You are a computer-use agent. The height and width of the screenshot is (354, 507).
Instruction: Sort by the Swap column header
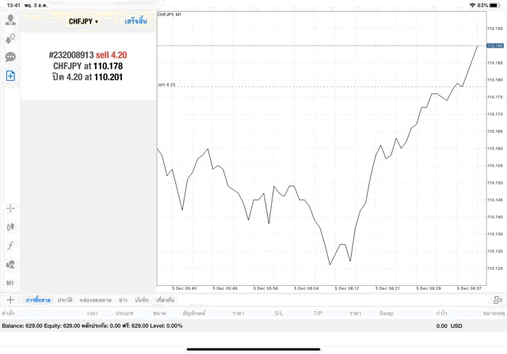tap(387, 314)
